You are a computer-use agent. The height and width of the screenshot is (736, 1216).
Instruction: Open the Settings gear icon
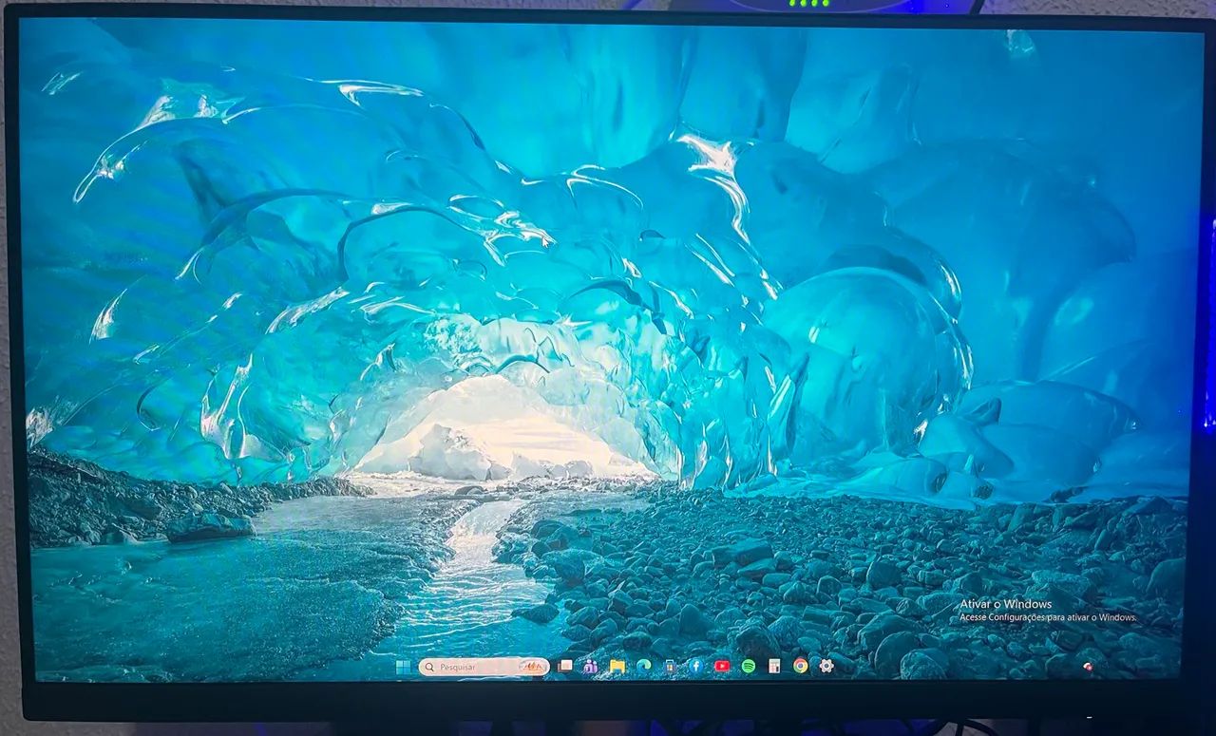coord(826,666)
